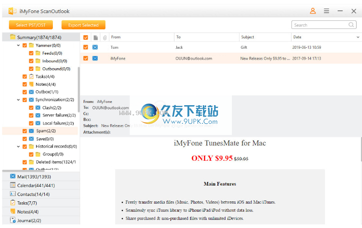This screenshot has height=228, width=362.
Task: Click the Local failure mail icon
Action: click(x=38, y=123)
